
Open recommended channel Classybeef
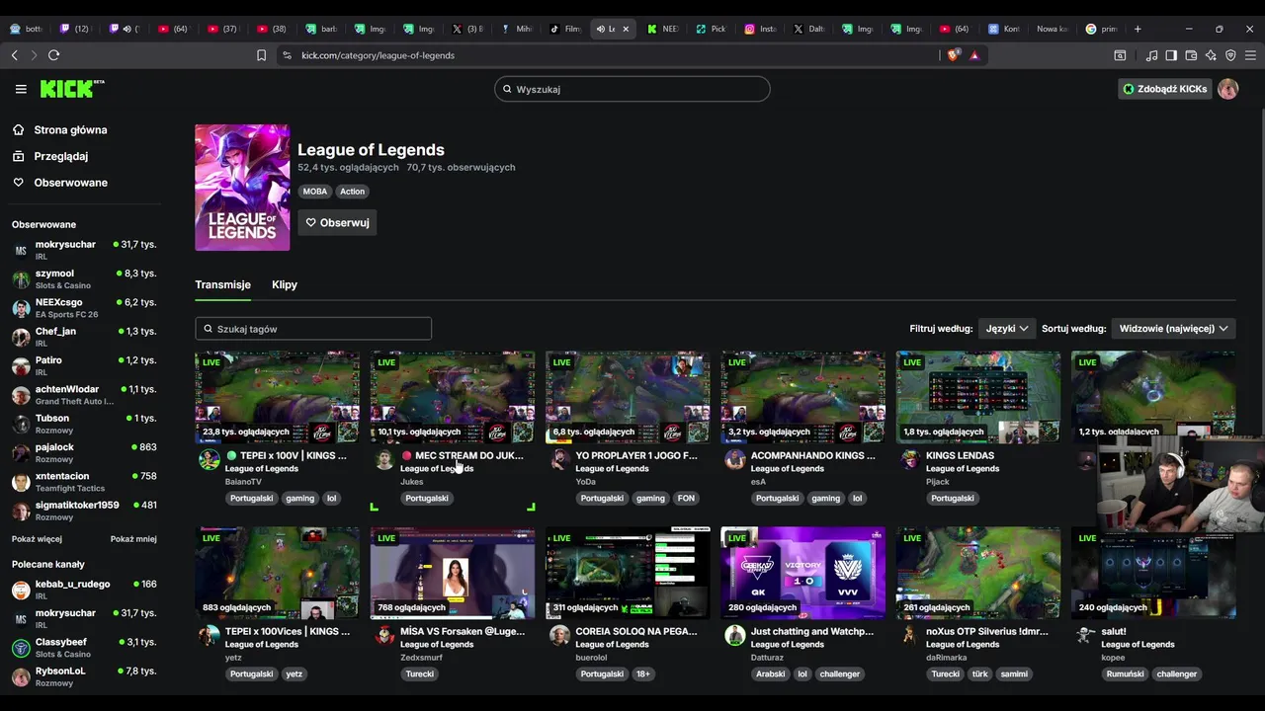coord(84,648)
